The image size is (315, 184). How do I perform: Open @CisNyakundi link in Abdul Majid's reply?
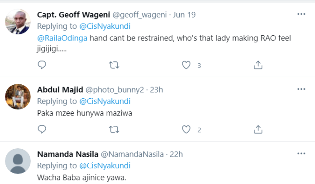point(105,101)
